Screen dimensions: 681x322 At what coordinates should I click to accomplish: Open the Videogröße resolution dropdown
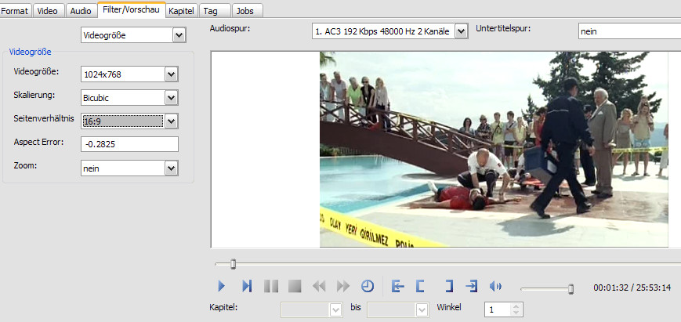172,74
